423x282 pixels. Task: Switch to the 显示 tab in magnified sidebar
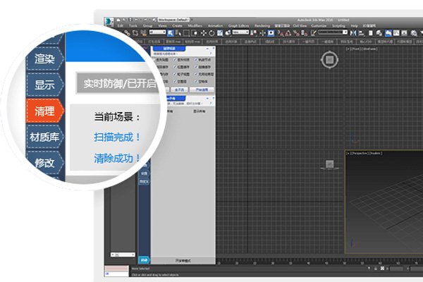45,85
